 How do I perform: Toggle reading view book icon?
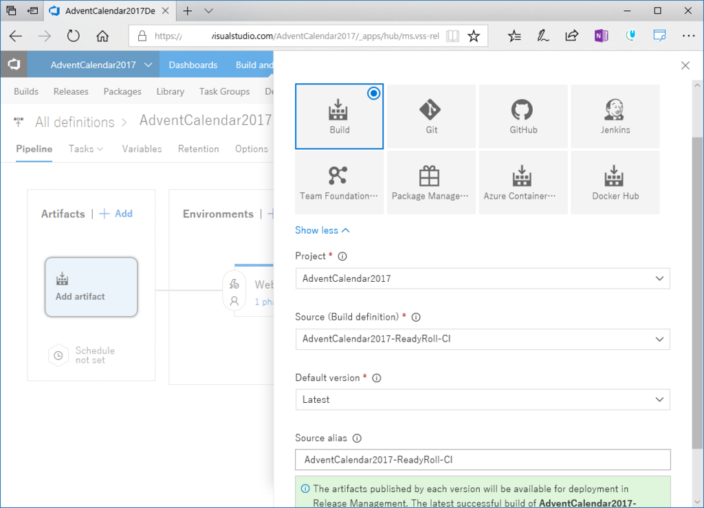point(452,36)
